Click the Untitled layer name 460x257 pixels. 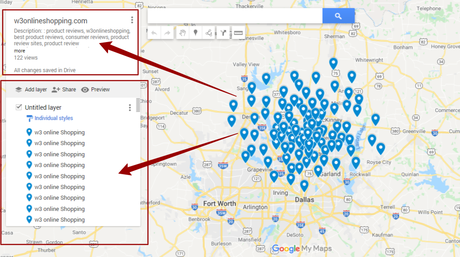(x=43, y=107)
